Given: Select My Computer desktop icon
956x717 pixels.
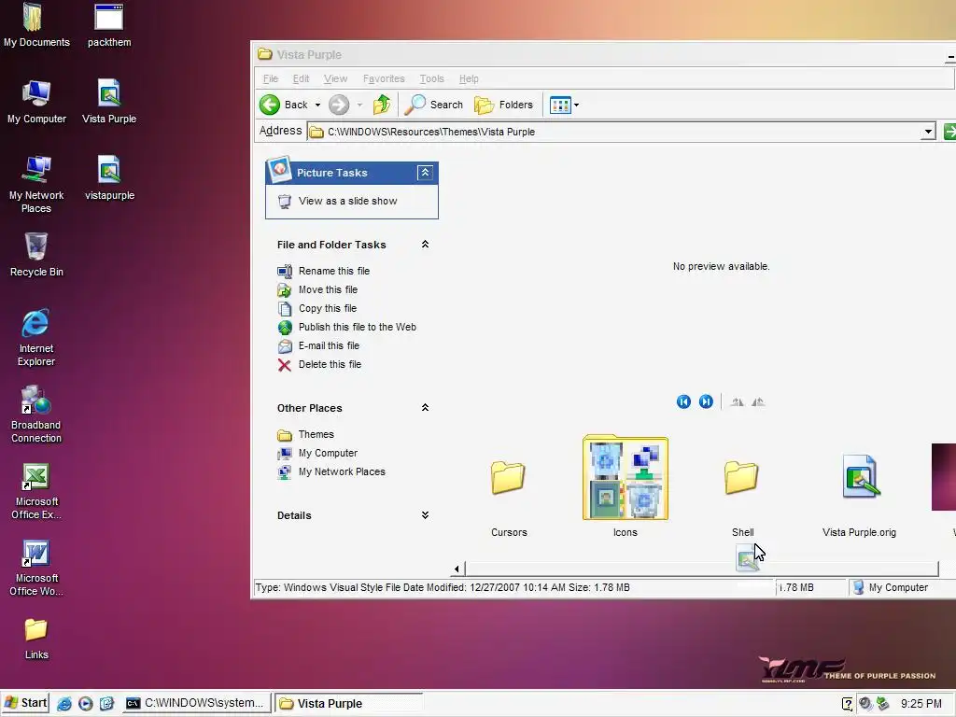Looking at the screenshot, I should (36, 102).
